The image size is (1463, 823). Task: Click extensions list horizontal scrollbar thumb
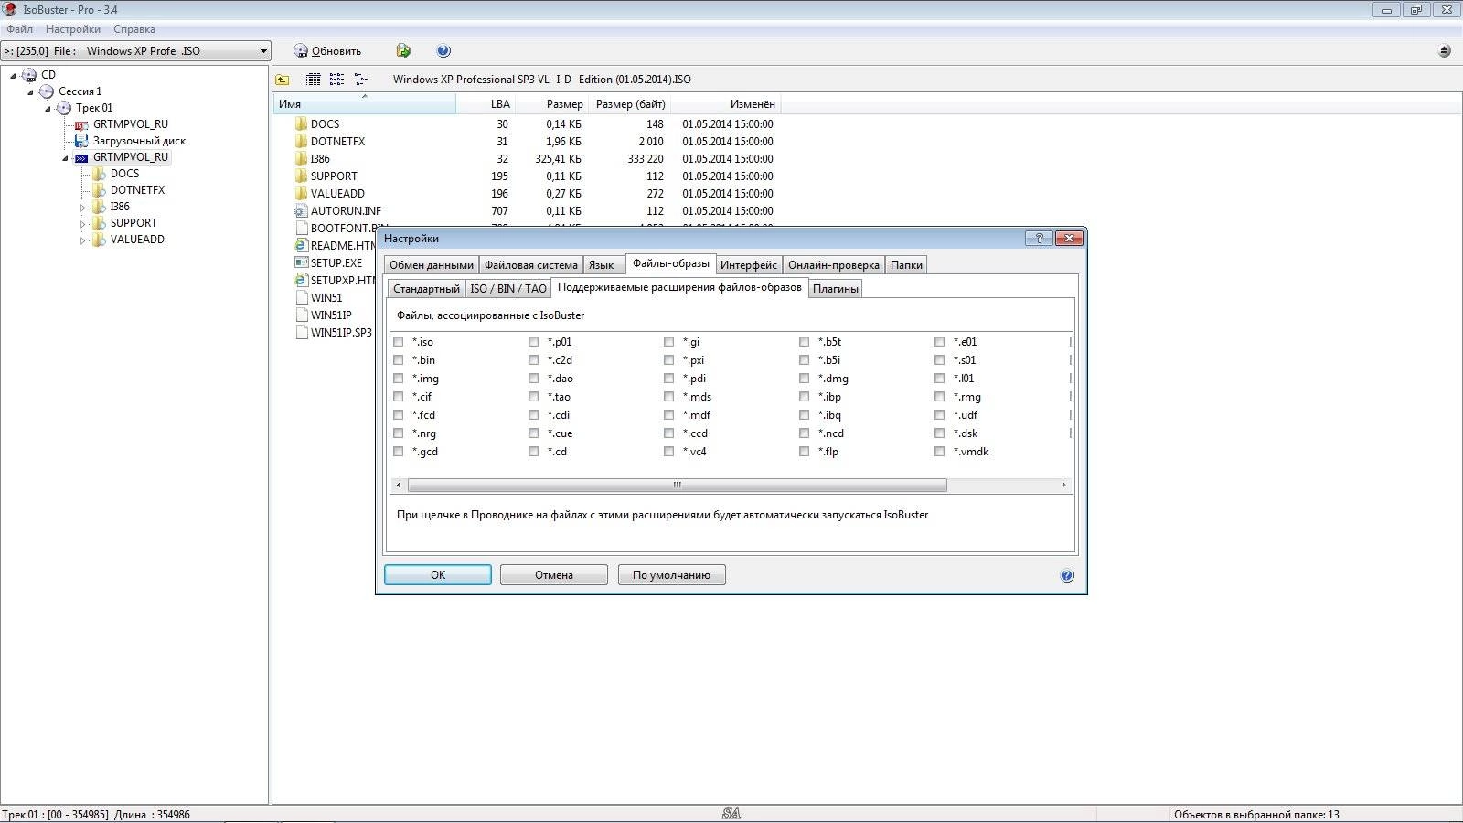(x=677, y=486)
